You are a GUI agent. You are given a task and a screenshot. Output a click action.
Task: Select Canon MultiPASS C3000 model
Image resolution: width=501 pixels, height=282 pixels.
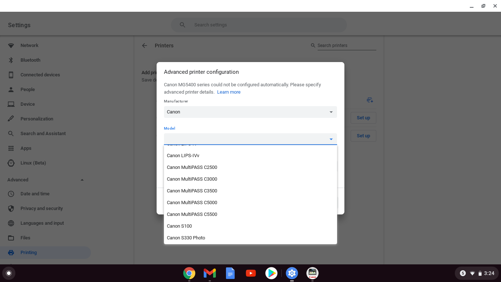[192, 179]
